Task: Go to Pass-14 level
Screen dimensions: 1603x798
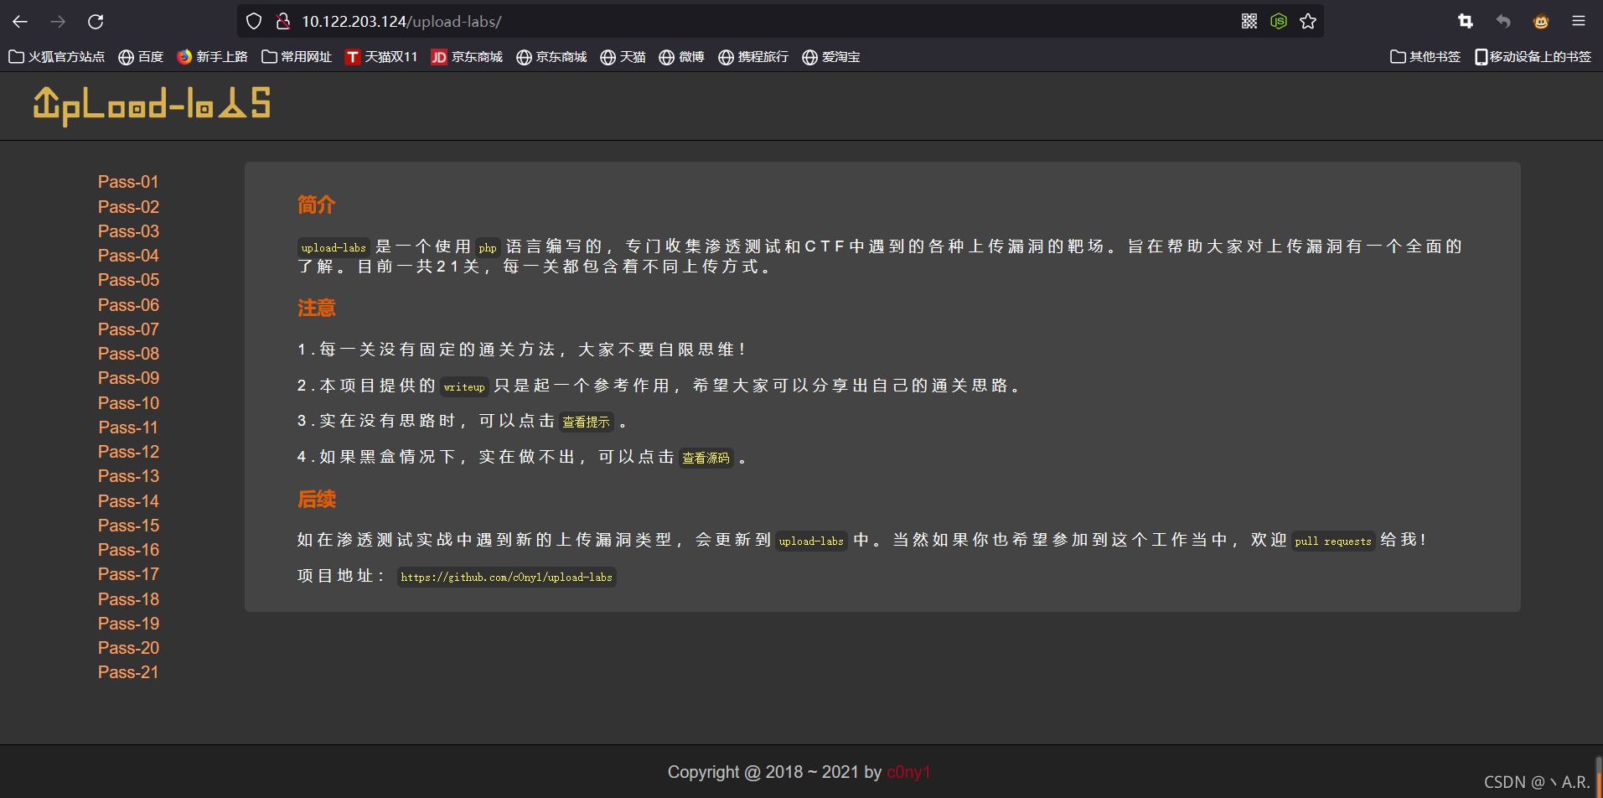Action: 128,501
